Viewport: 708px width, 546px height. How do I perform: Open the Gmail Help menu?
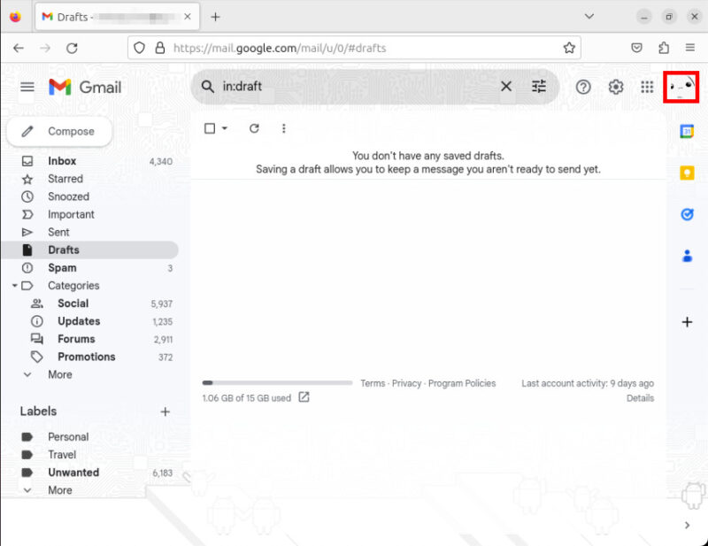(583, 87)
